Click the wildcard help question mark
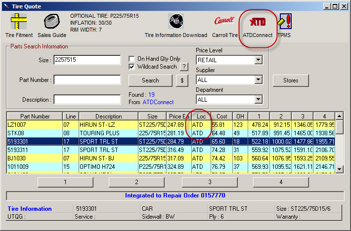 pos(184,67)
